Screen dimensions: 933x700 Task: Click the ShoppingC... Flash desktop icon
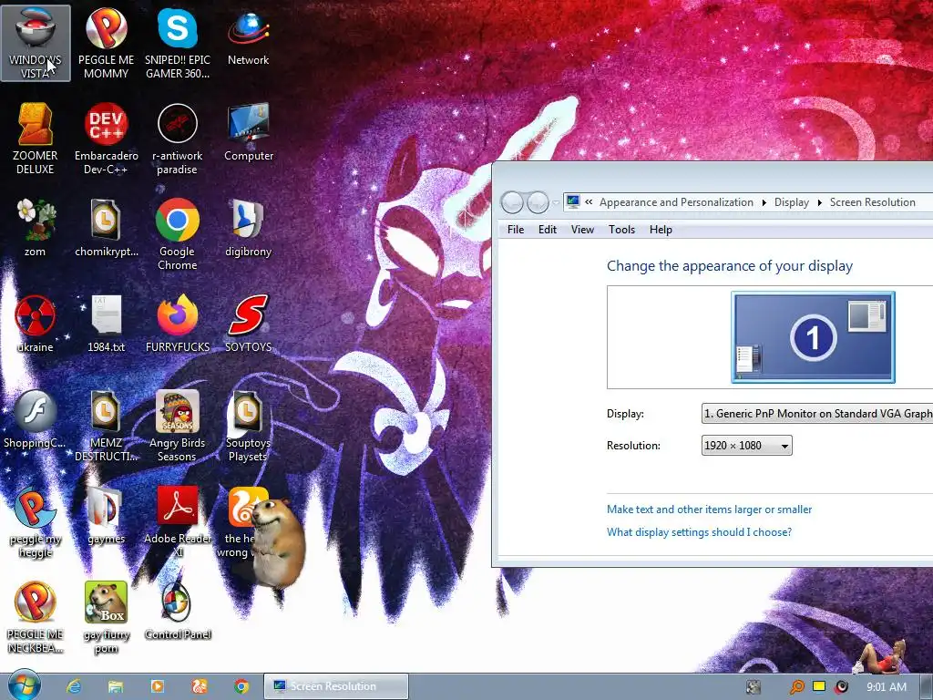pyautogui.click(x=36, y=419)
